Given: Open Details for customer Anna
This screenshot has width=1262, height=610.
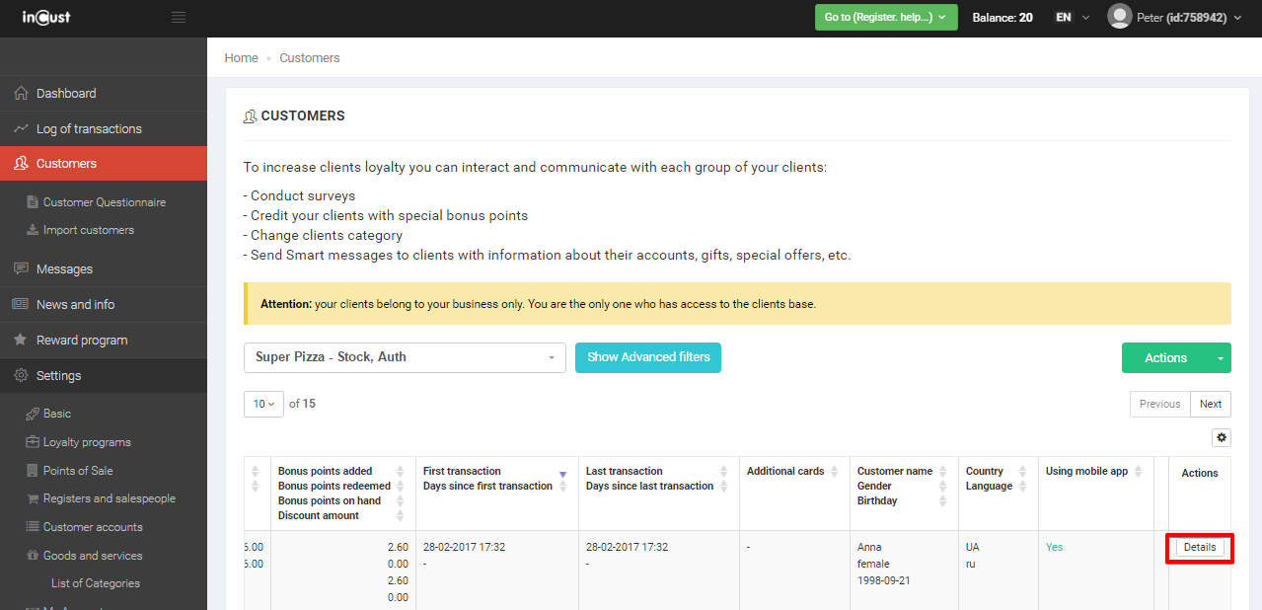Looking at the screenshot, I should click(x=1200, y=547).
